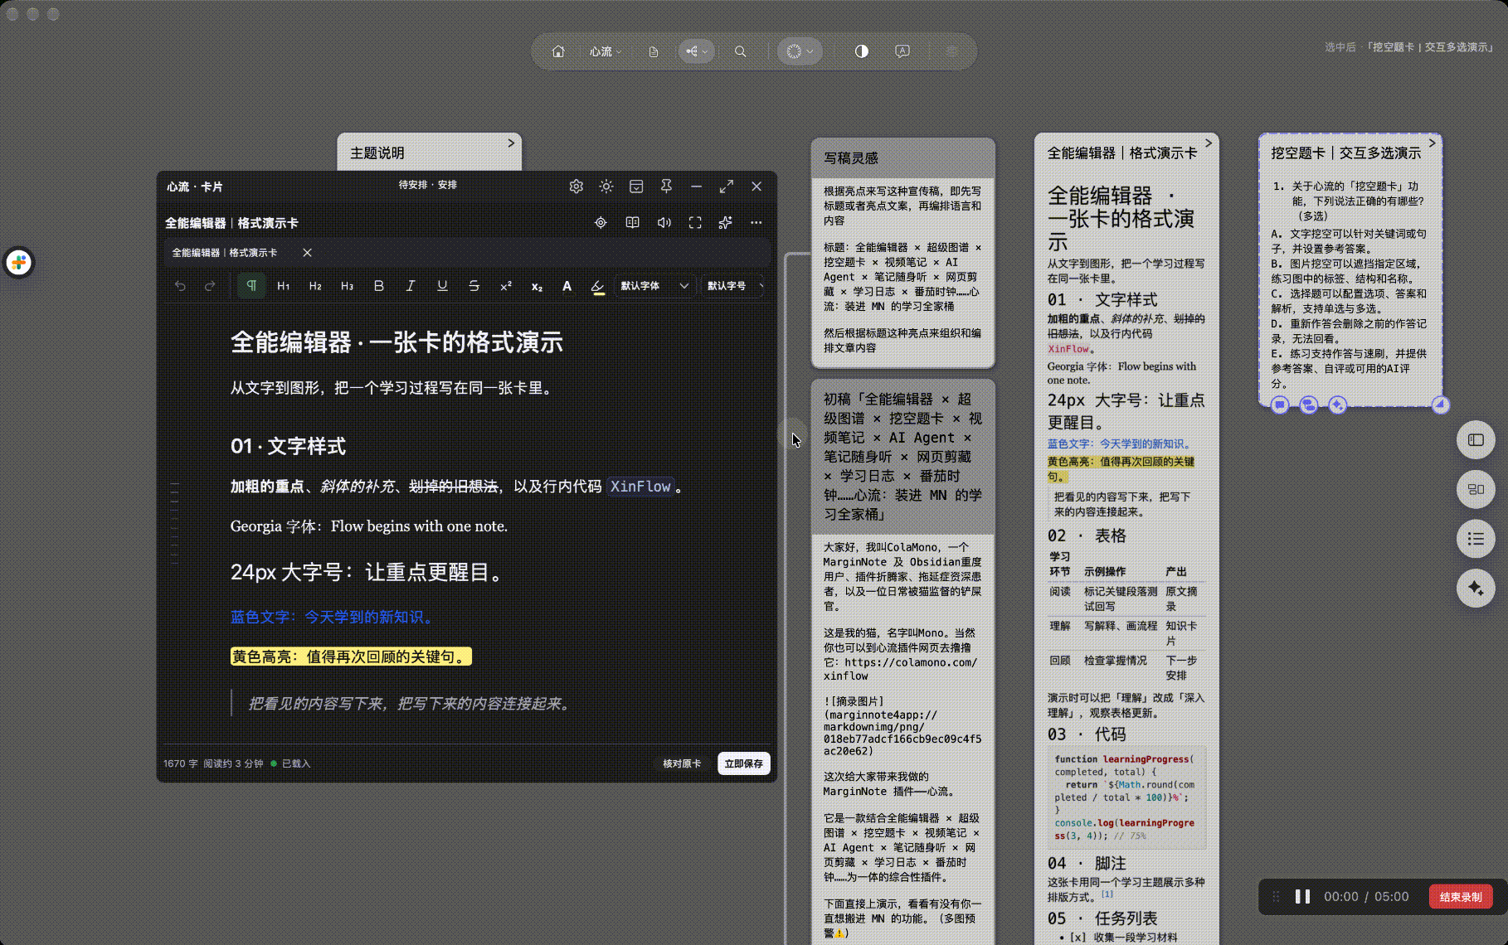Click the search magnifier icon
The image size is (1508, 945).
[741, 51]
